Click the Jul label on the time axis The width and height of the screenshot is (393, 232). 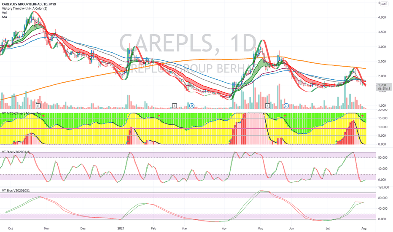click(328, 229)
